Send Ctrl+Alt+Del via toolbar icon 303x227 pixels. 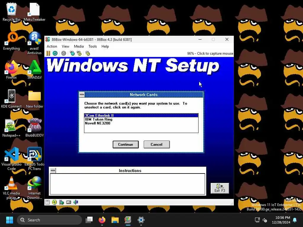[72, 53]
